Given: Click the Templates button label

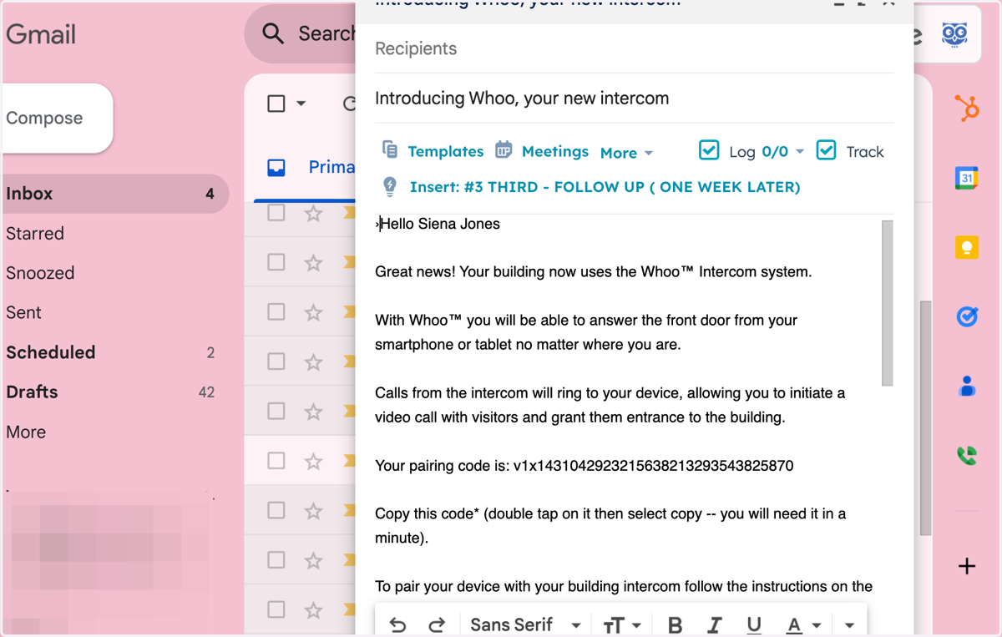Looking at the screenshot, I should pyautogui.click(x=446, y=151).
